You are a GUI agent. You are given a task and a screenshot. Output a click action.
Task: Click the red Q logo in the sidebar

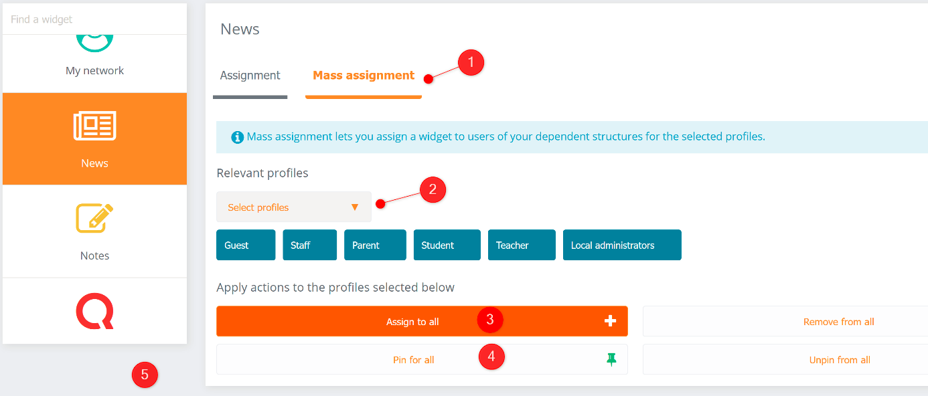pos(94,310)
